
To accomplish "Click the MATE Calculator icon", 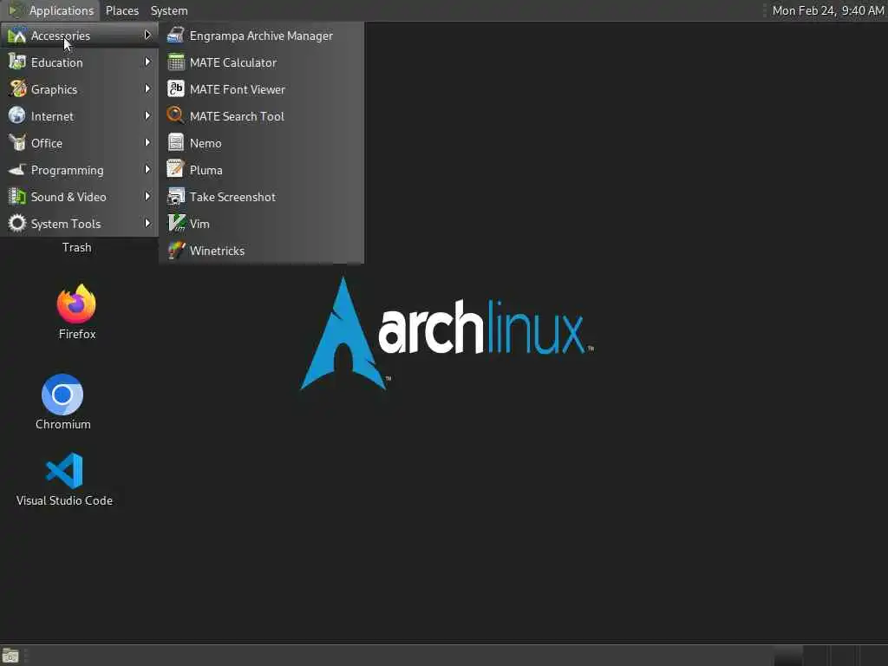I will (x=176, y=62).
